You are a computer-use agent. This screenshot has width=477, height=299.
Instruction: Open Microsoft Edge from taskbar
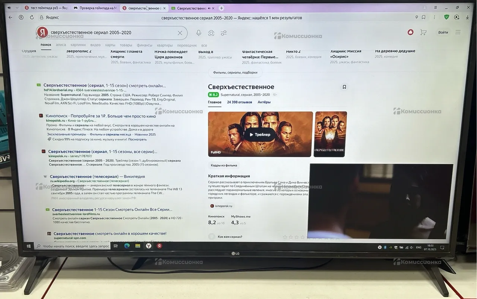click(127, 246)
